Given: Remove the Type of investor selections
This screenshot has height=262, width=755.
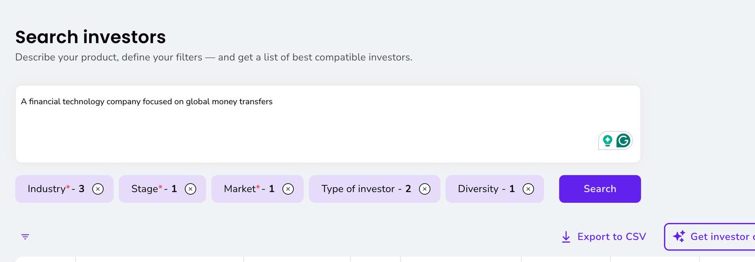Looking at the screenshot, I should [x=425, y=189].
